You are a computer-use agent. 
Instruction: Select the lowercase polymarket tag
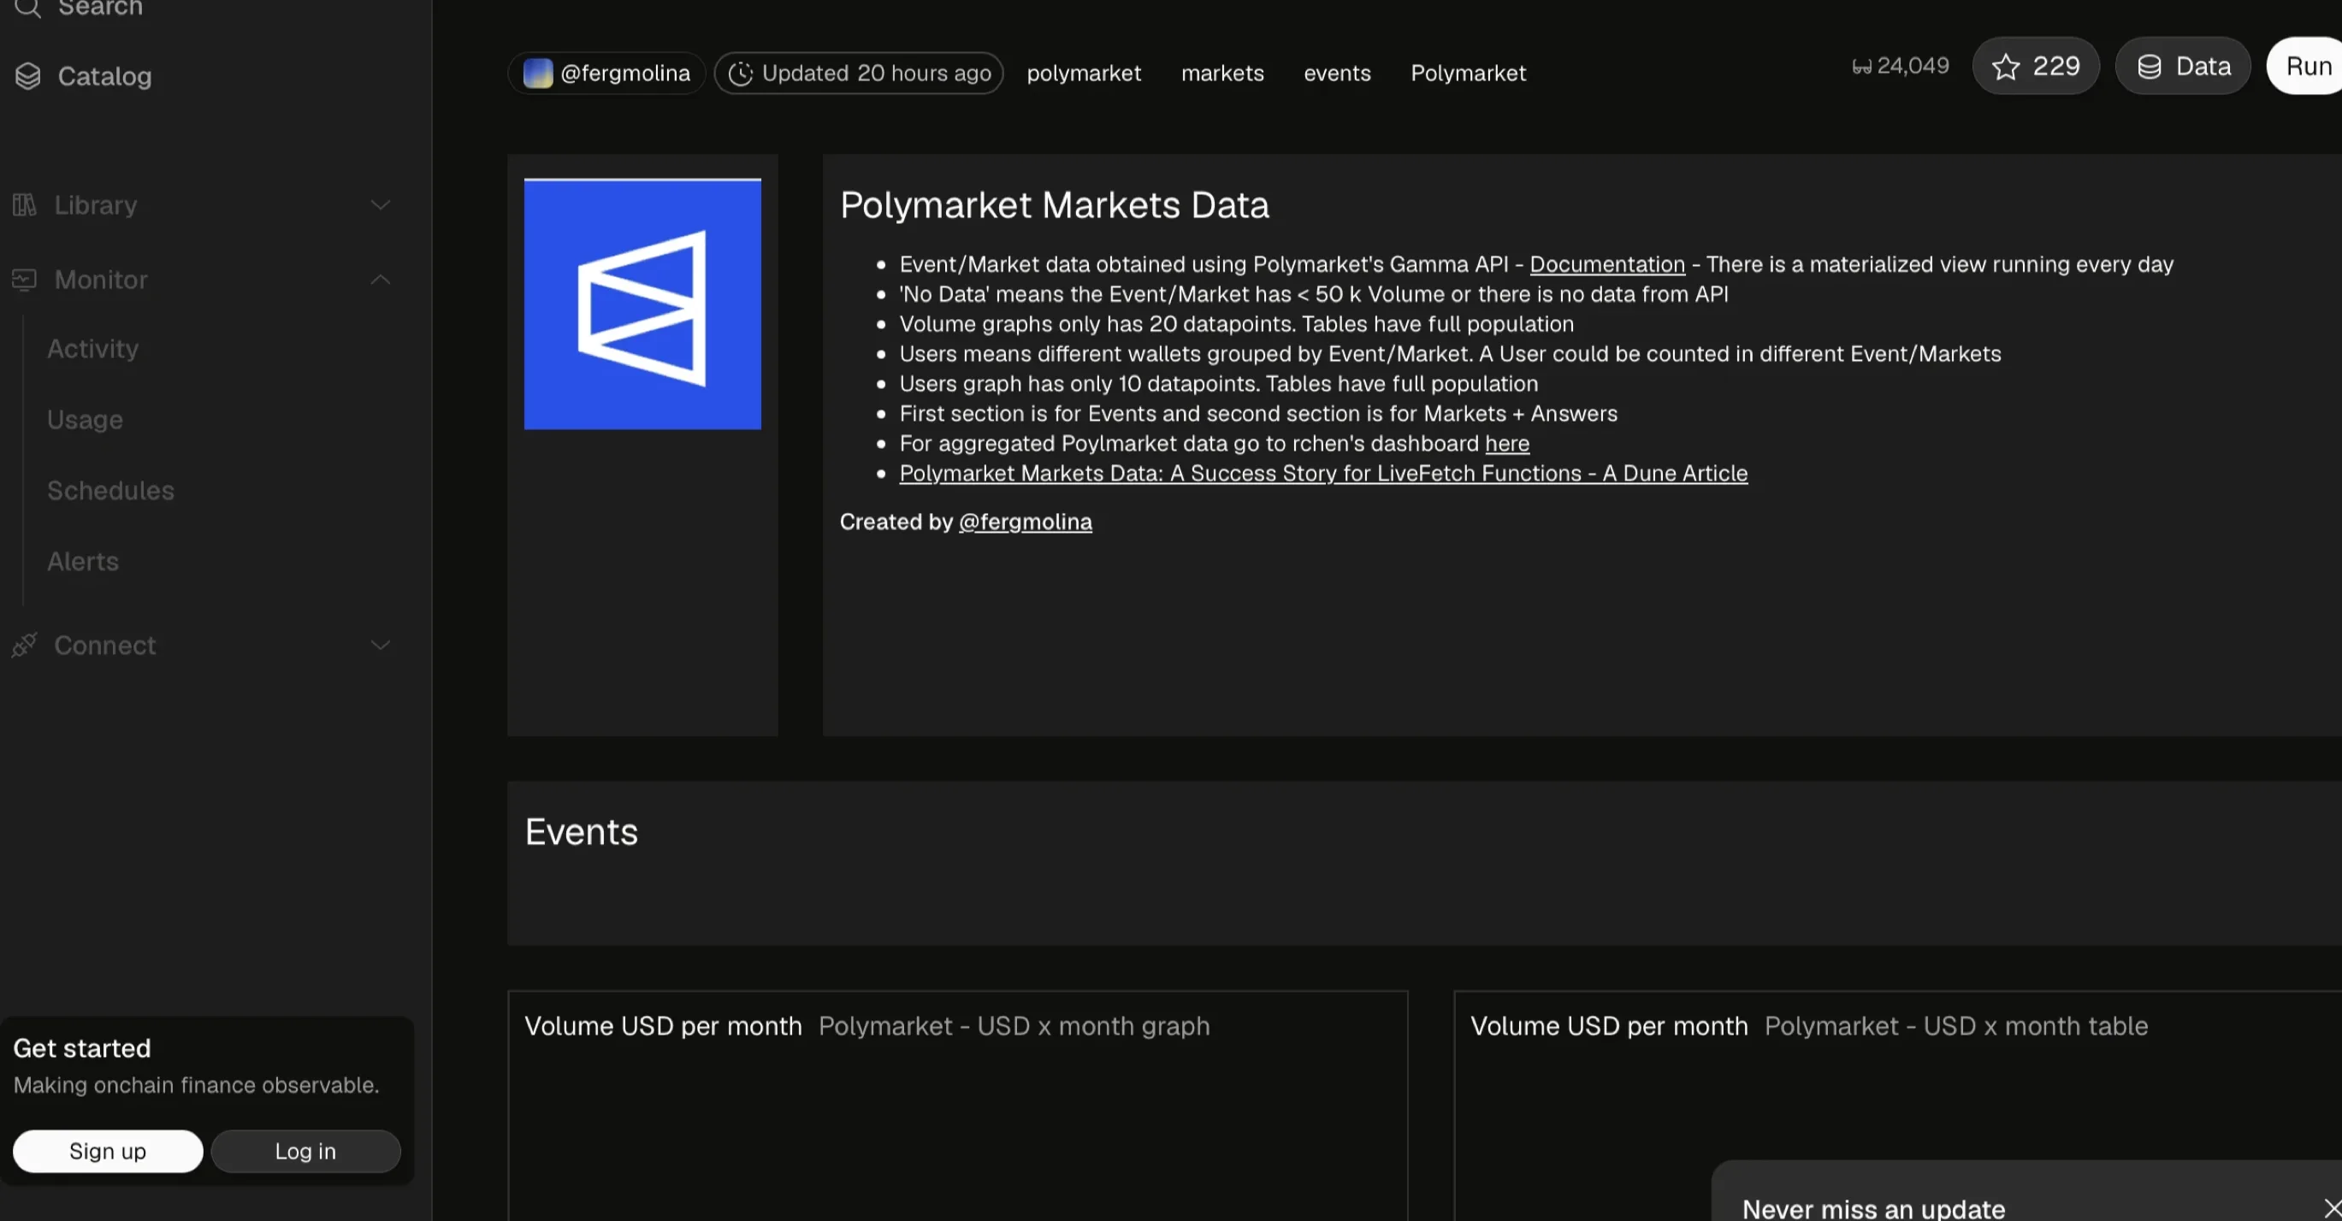1084,74
